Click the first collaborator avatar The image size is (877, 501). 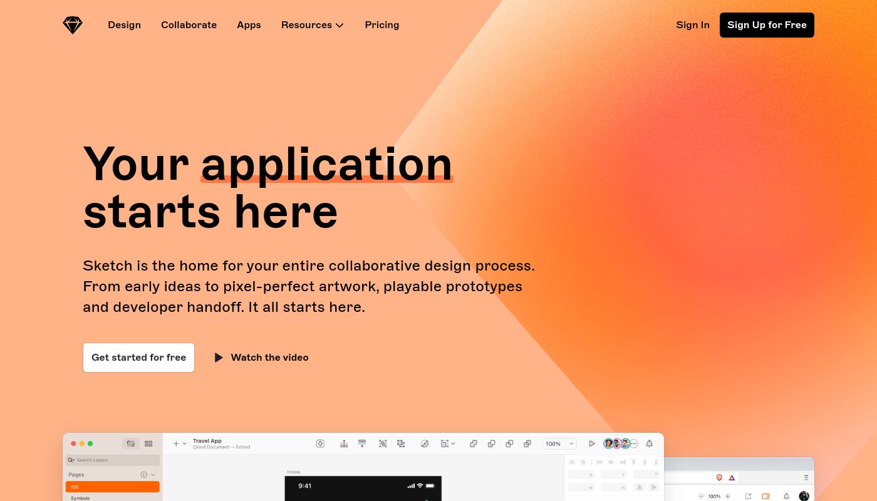[609, 443]
